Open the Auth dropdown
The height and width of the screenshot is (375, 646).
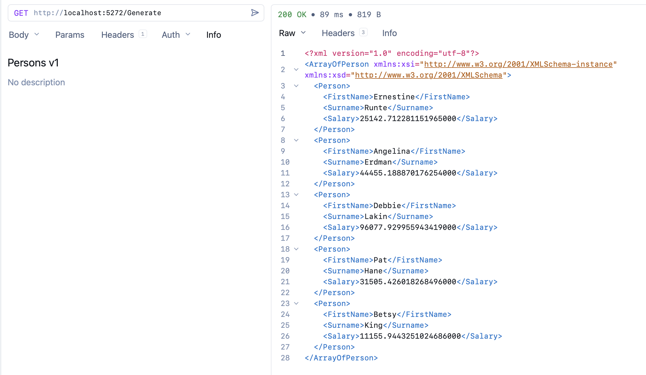pos(188,34)
